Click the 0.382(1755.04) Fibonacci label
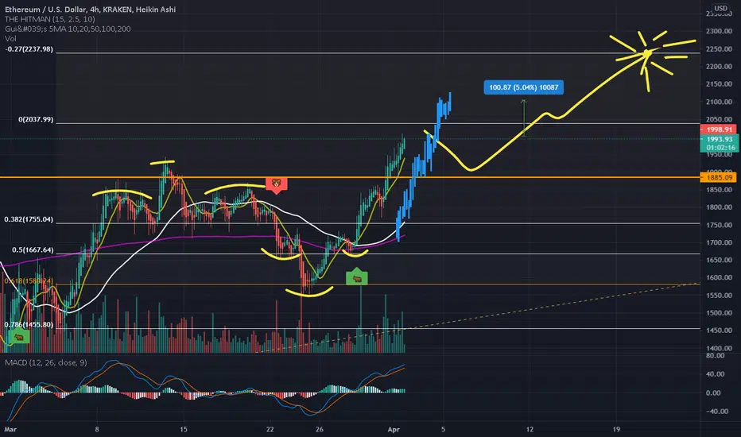Image resolution: width=741 pixels, height=437 pixels. (x=29, y=219)
